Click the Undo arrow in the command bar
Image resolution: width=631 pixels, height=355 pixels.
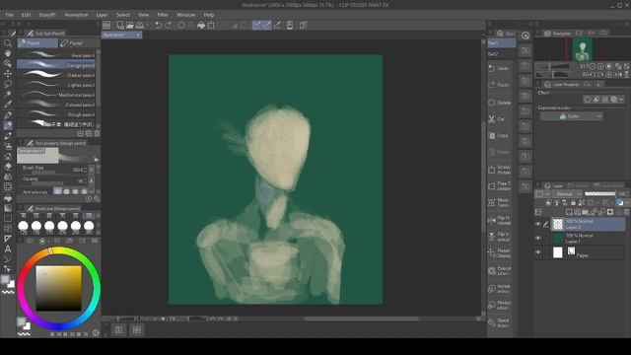(x=158, y=26)
